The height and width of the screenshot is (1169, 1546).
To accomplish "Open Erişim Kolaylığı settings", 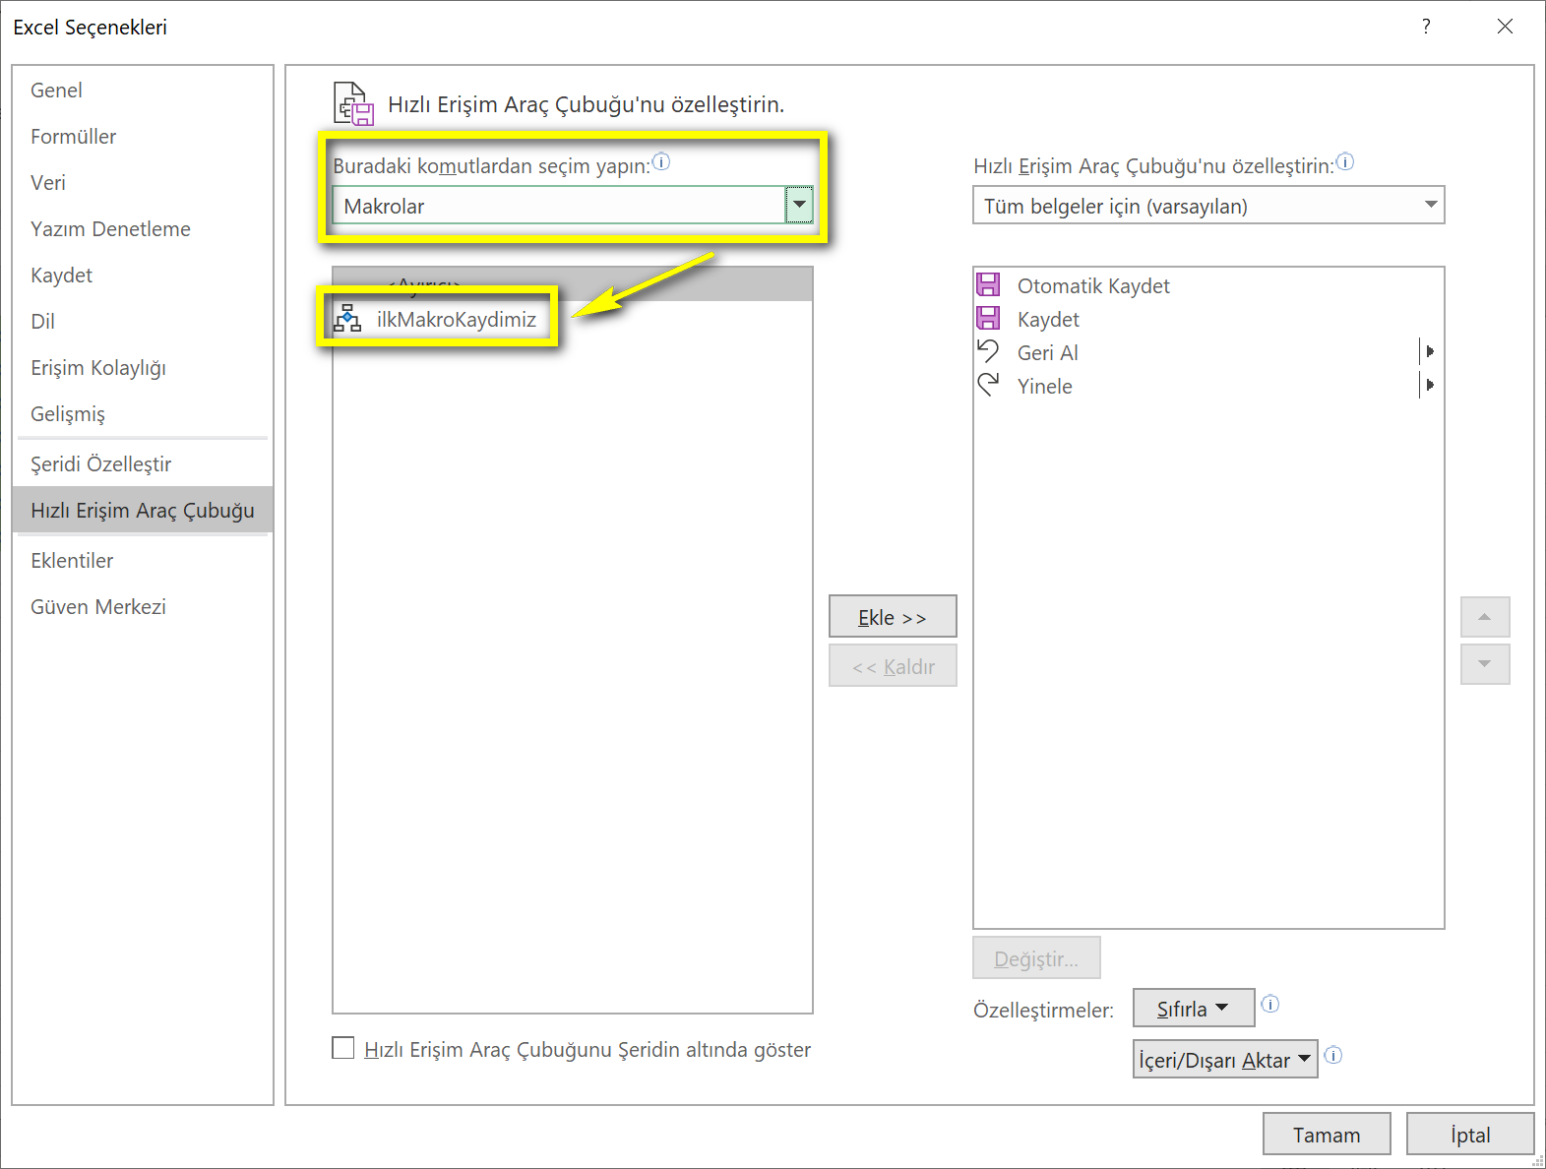I will tap(143, 368).
